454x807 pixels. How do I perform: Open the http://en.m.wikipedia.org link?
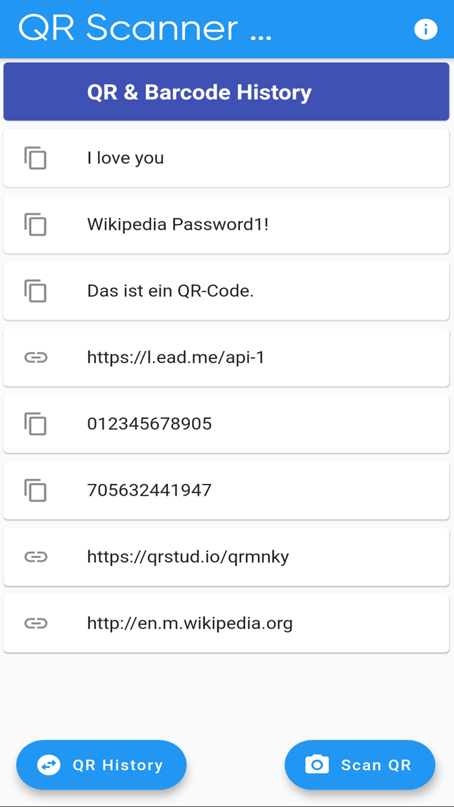click(x=189, y=623)
